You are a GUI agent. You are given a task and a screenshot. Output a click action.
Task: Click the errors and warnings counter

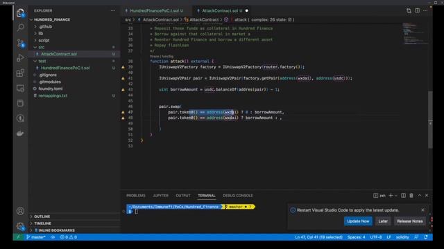[x=68, y=237]
